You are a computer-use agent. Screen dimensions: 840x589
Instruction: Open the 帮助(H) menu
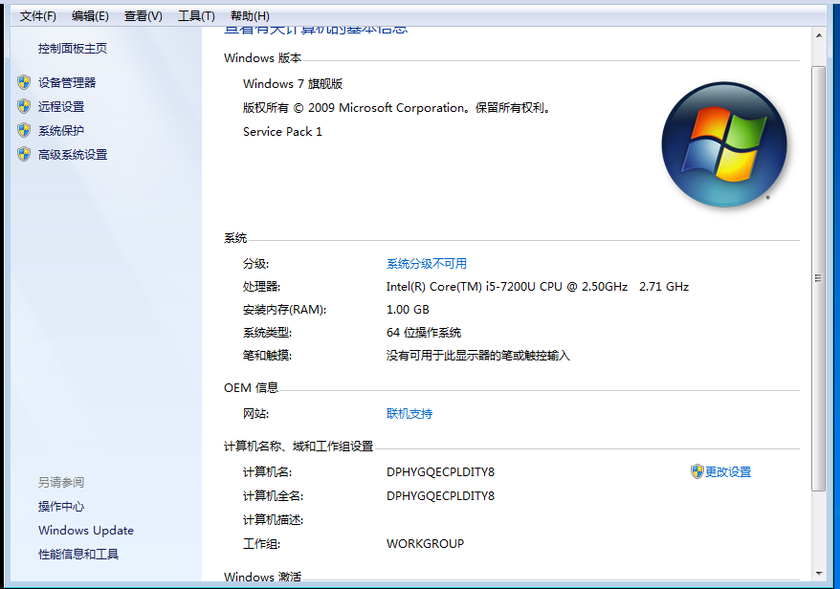pyautogui.click(x=250, y=16)
